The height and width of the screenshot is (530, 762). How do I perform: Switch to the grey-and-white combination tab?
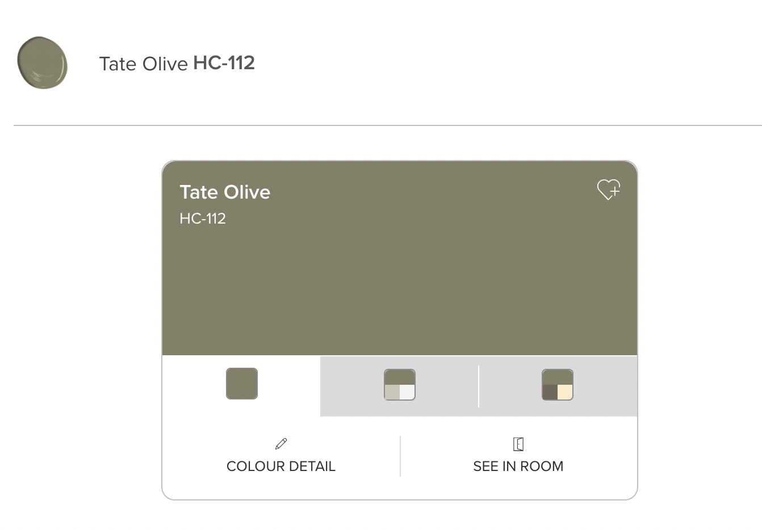[x=400, y=386]
